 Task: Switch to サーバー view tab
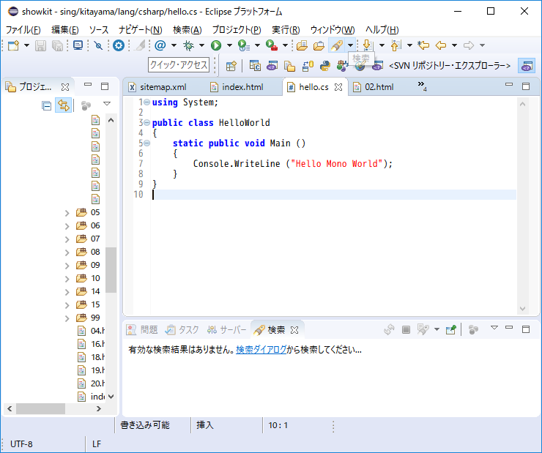pos(227,330)
